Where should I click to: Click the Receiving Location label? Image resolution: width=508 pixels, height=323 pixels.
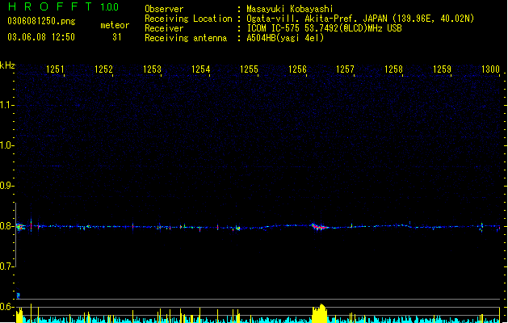point(188,19)
